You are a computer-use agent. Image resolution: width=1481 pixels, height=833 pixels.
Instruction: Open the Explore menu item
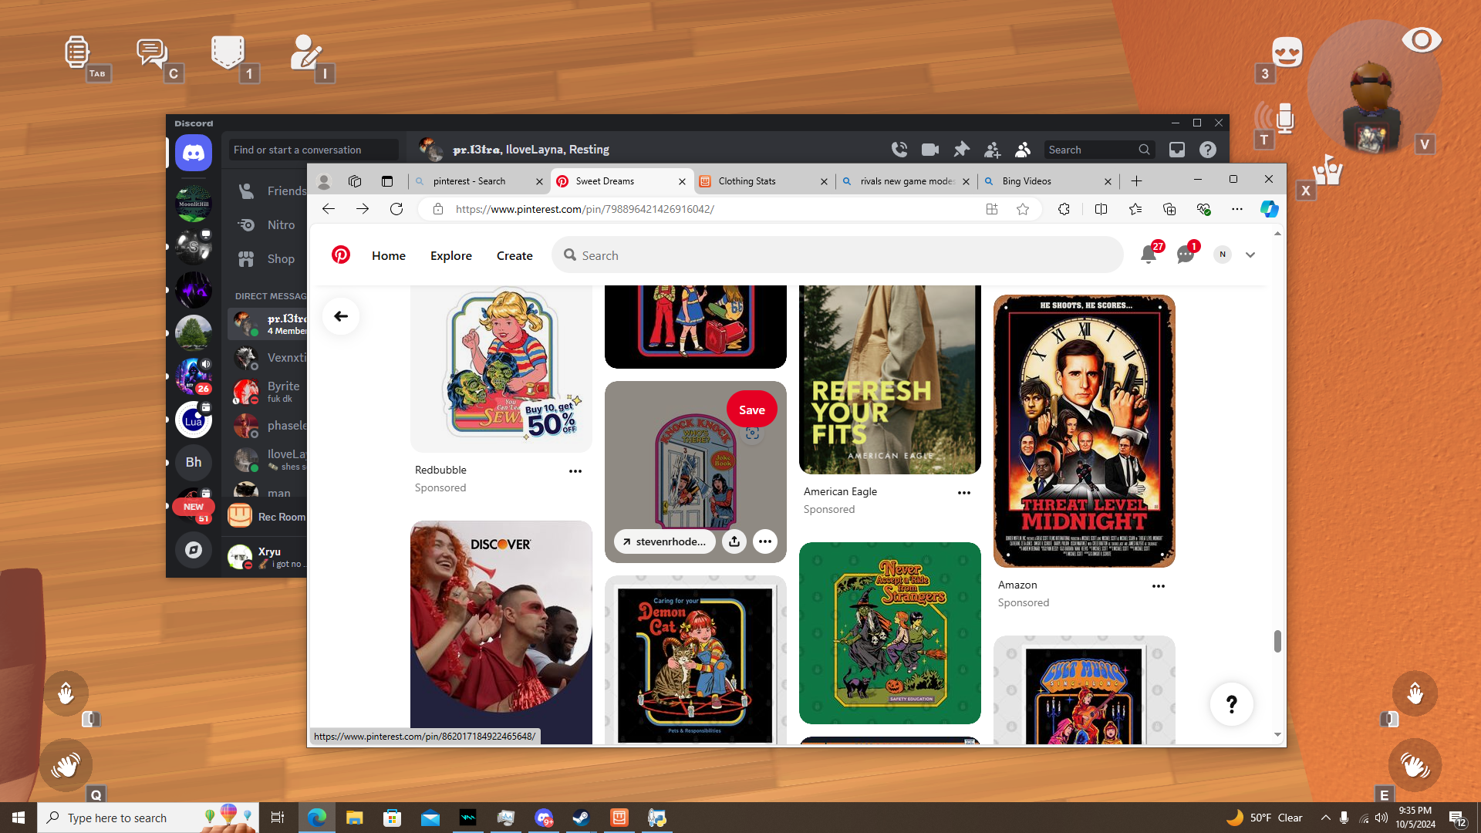click(450, 255)
